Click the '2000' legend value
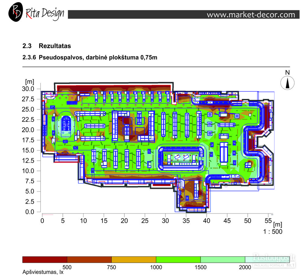Screen dimensions: 303x275 click(245, 267)
